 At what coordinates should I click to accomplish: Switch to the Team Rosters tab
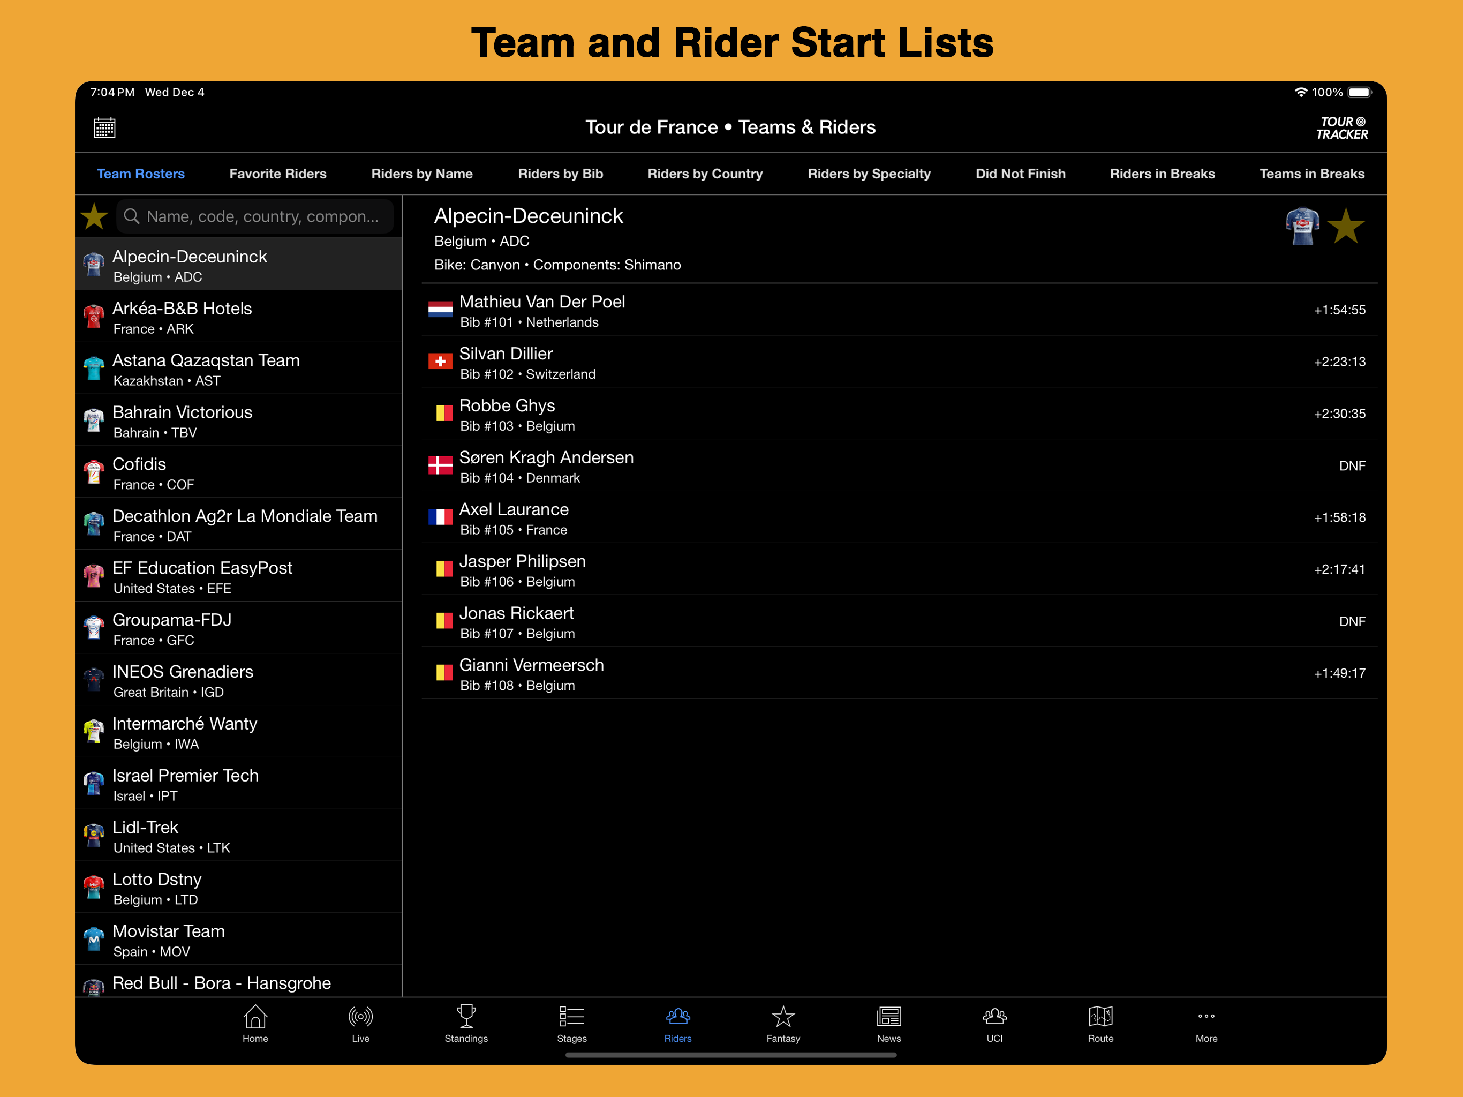141,174
